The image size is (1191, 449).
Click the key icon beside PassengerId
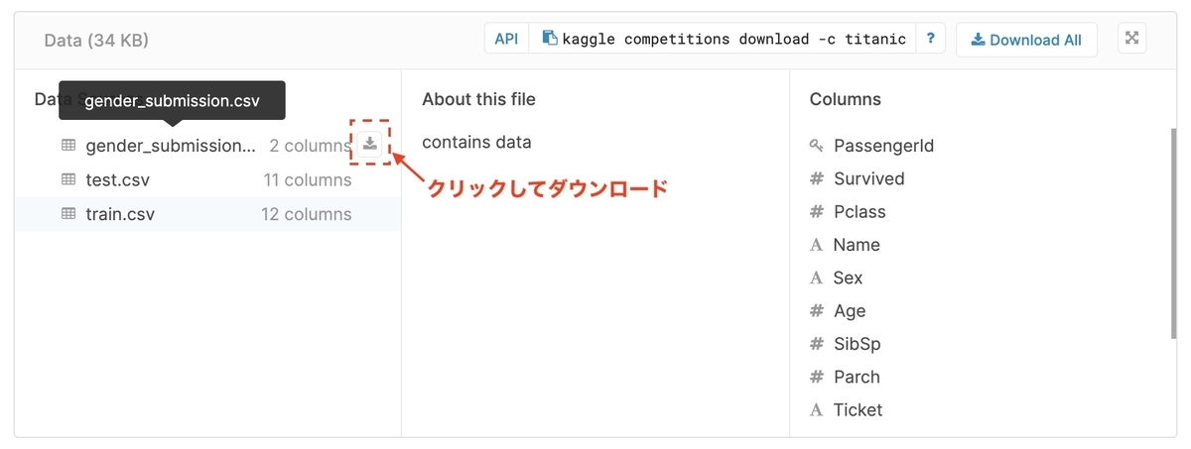click(x=817, y=147)
